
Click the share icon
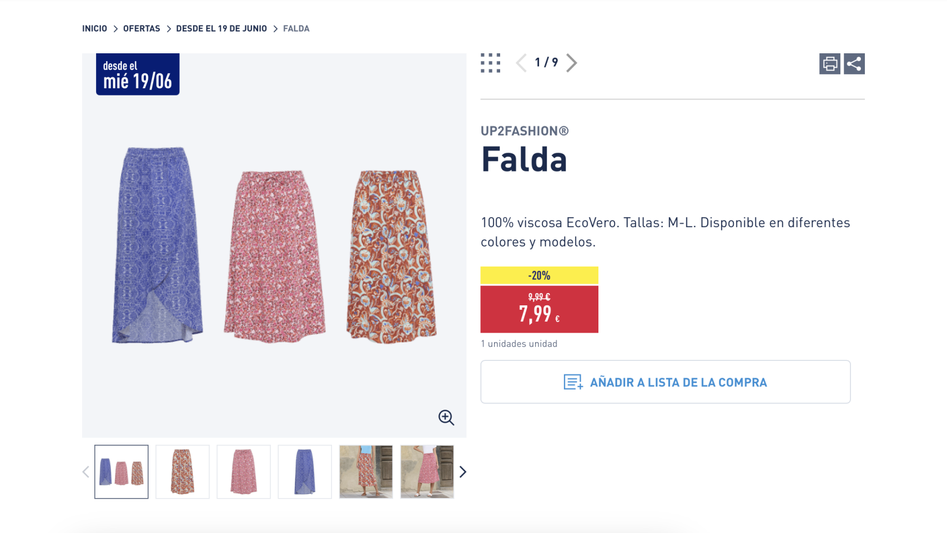click(854, 64)
